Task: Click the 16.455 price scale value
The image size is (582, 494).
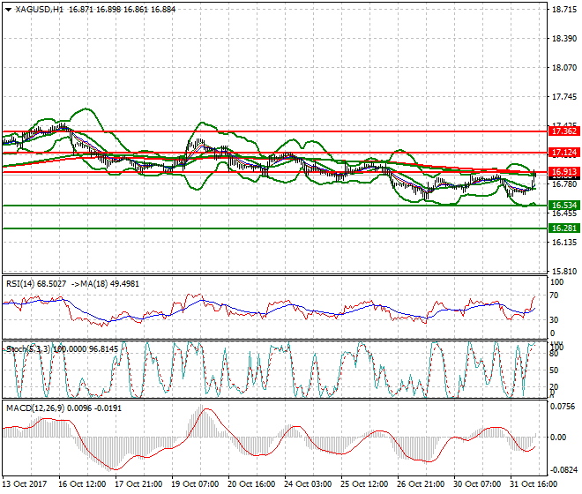Action: pos(564,213)
